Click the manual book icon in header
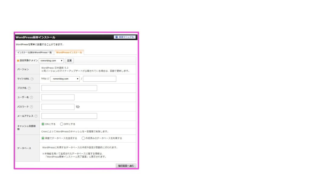 pos(117,37)
